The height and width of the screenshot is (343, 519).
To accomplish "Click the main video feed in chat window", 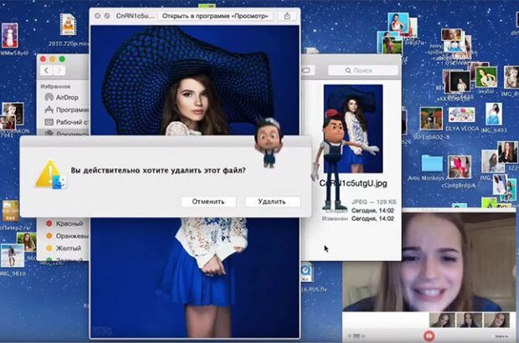I will pos(429,262).
